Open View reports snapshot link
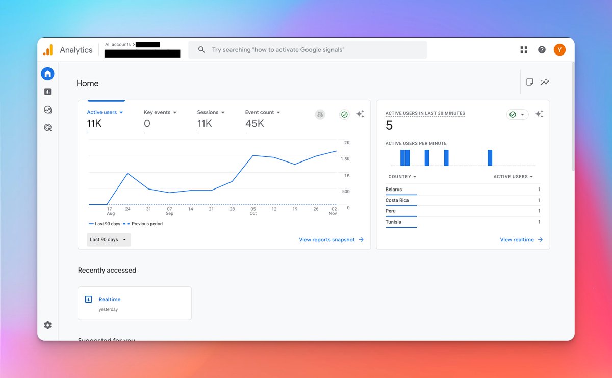612x378 pixels. pos(331,239)
